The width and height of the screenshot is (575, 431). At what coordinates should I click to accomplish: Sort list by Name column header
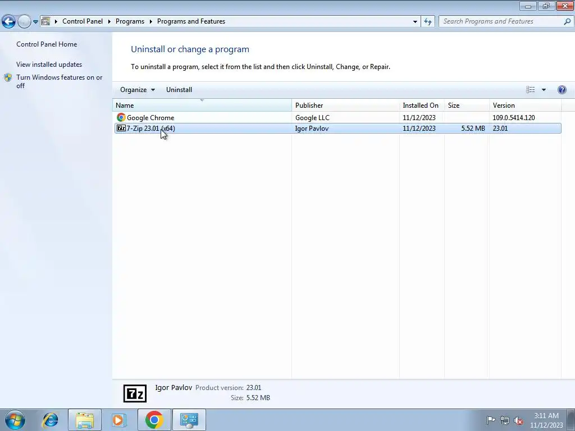[x=202, y=105]
